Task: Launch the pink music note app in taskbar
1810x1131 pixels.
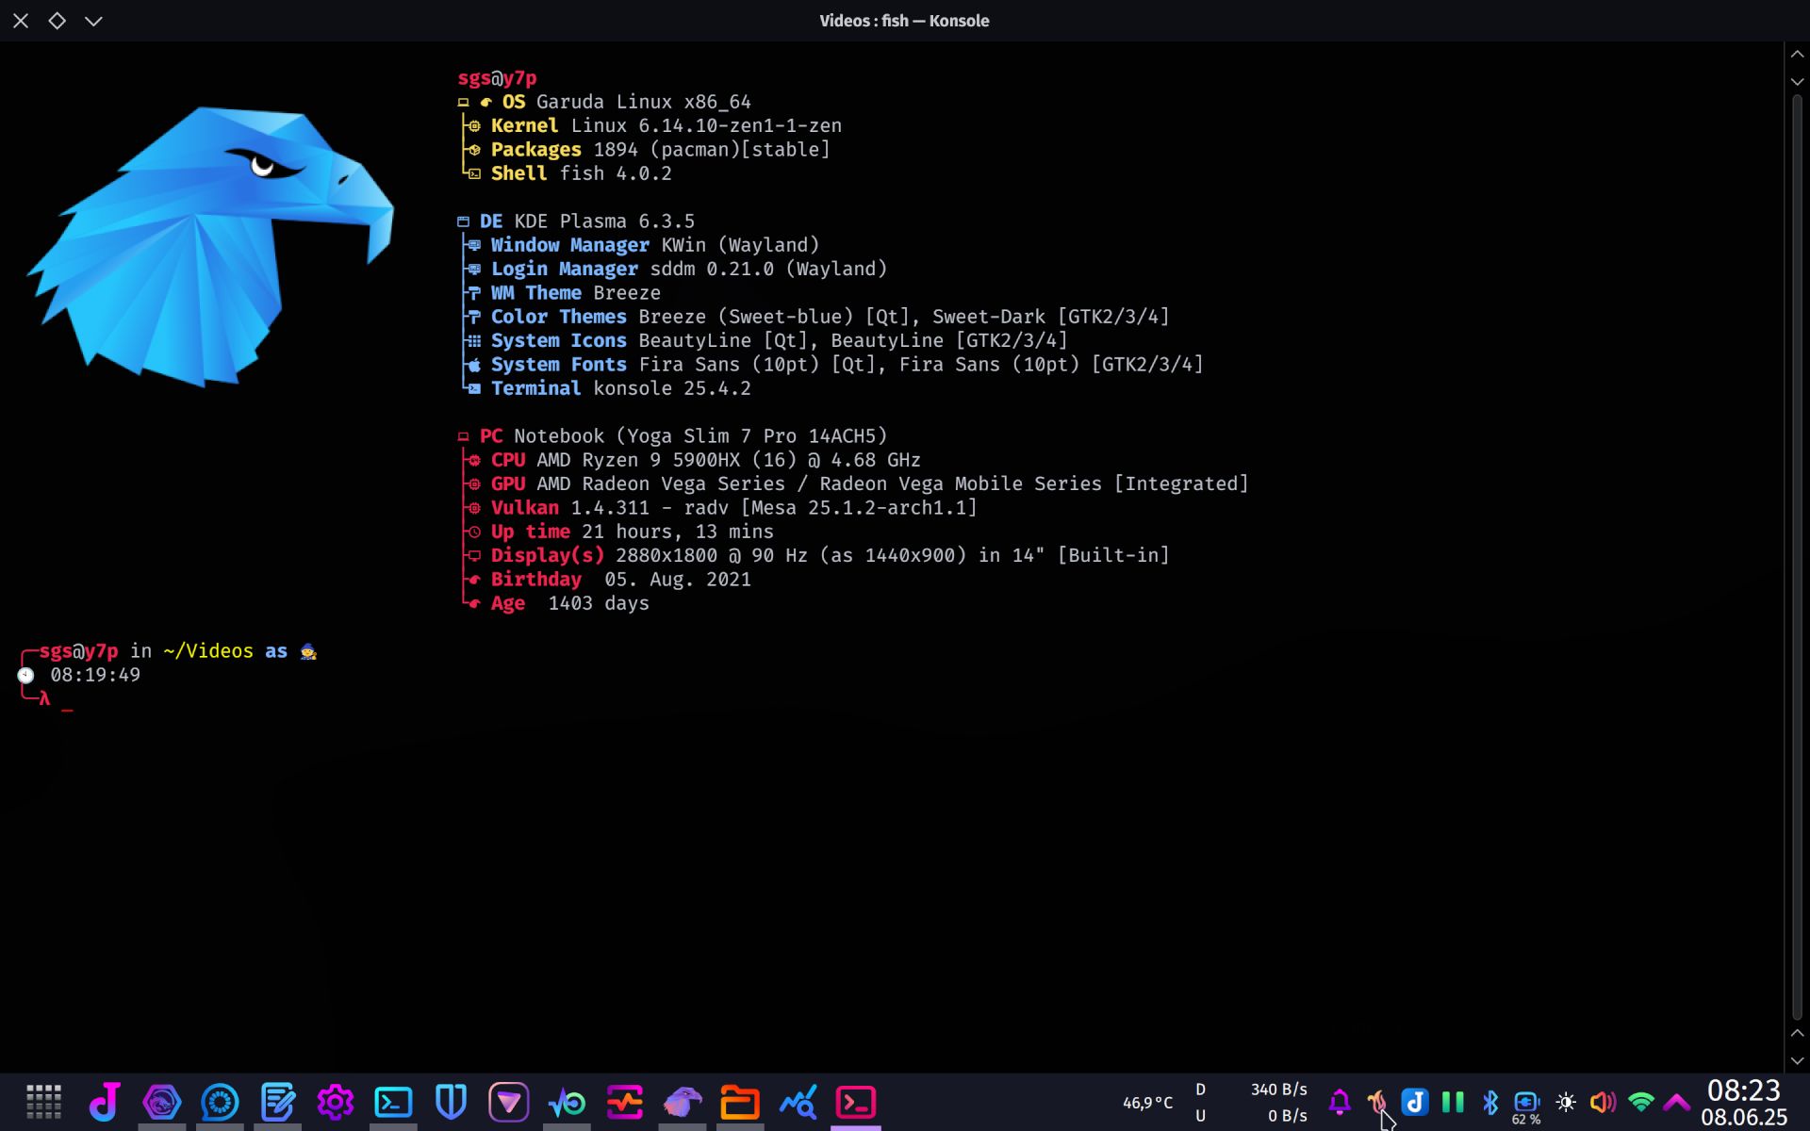Action: point(104,1102)
